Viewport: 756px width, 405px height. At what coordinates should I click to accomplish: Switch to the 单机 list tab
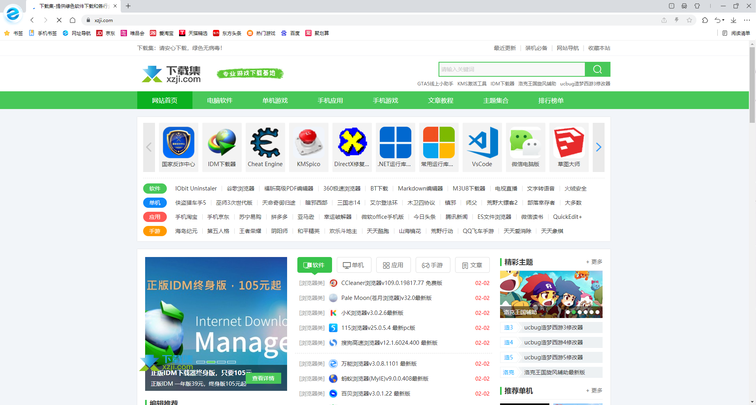(x=354, y=265)
